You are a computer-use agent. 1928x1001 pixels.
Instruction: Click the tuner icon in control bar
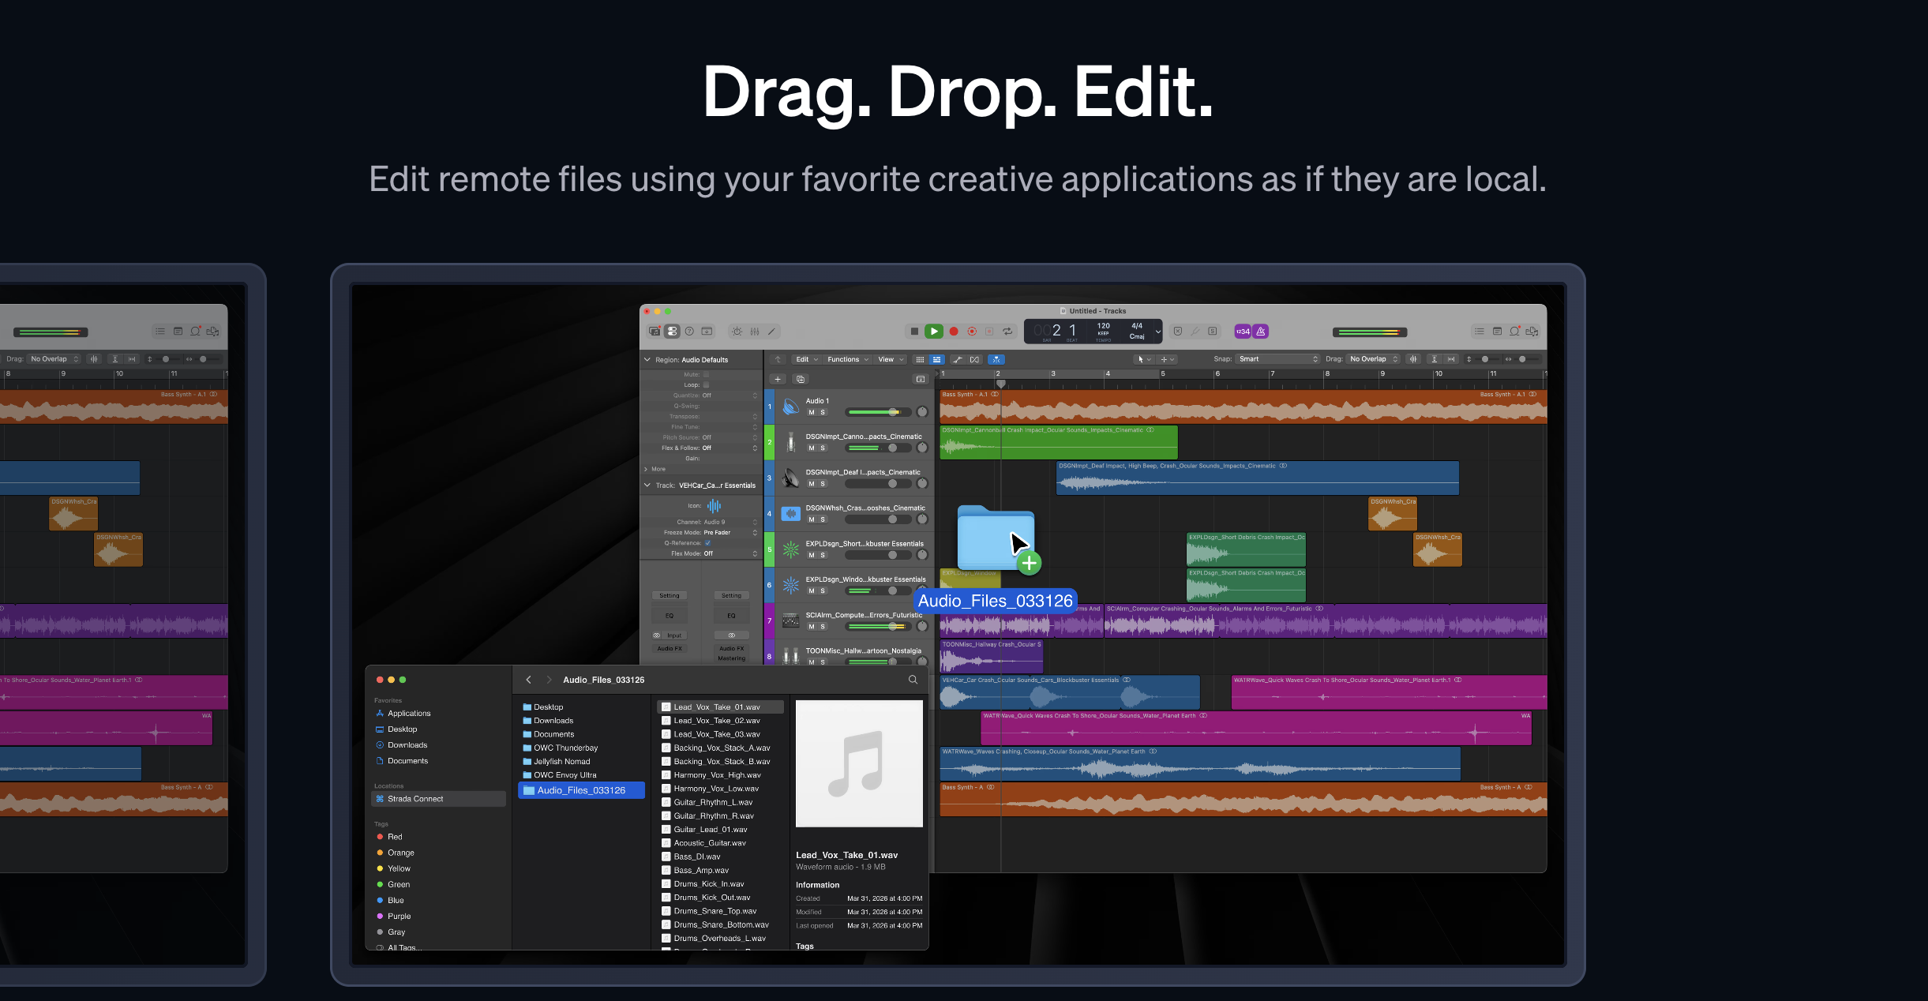click(1195, 332)
